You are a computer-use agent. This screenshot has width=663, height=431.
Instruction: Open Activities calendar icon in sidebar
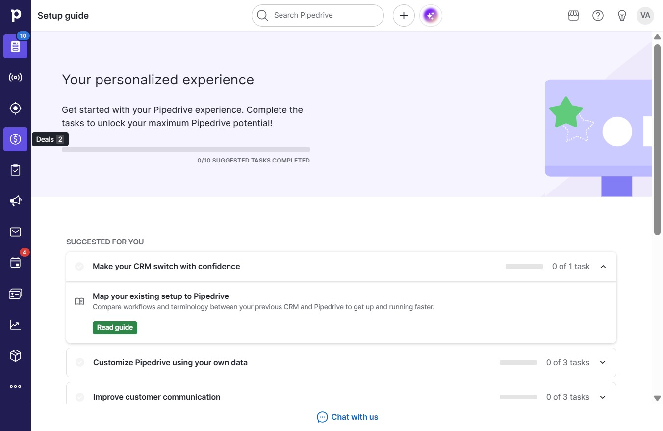point(16,263)
